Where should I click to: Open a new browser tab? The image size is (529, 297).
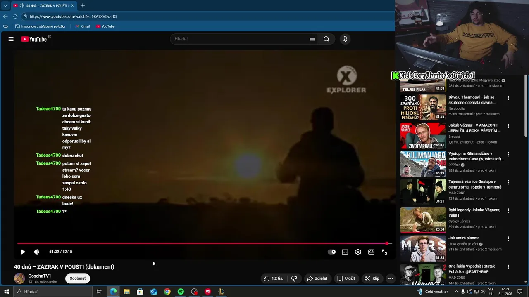[x=83, y=5]
